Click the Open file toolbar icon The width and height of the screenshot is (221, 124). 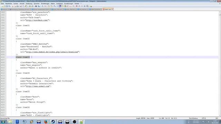pyautogui.click(x=4, y=6)
